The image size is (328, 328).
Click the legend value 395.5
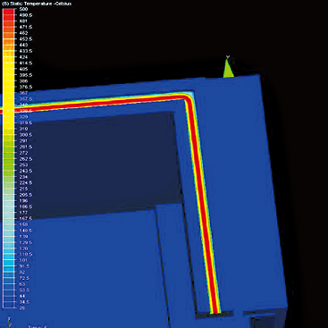(x=26, y=75)
